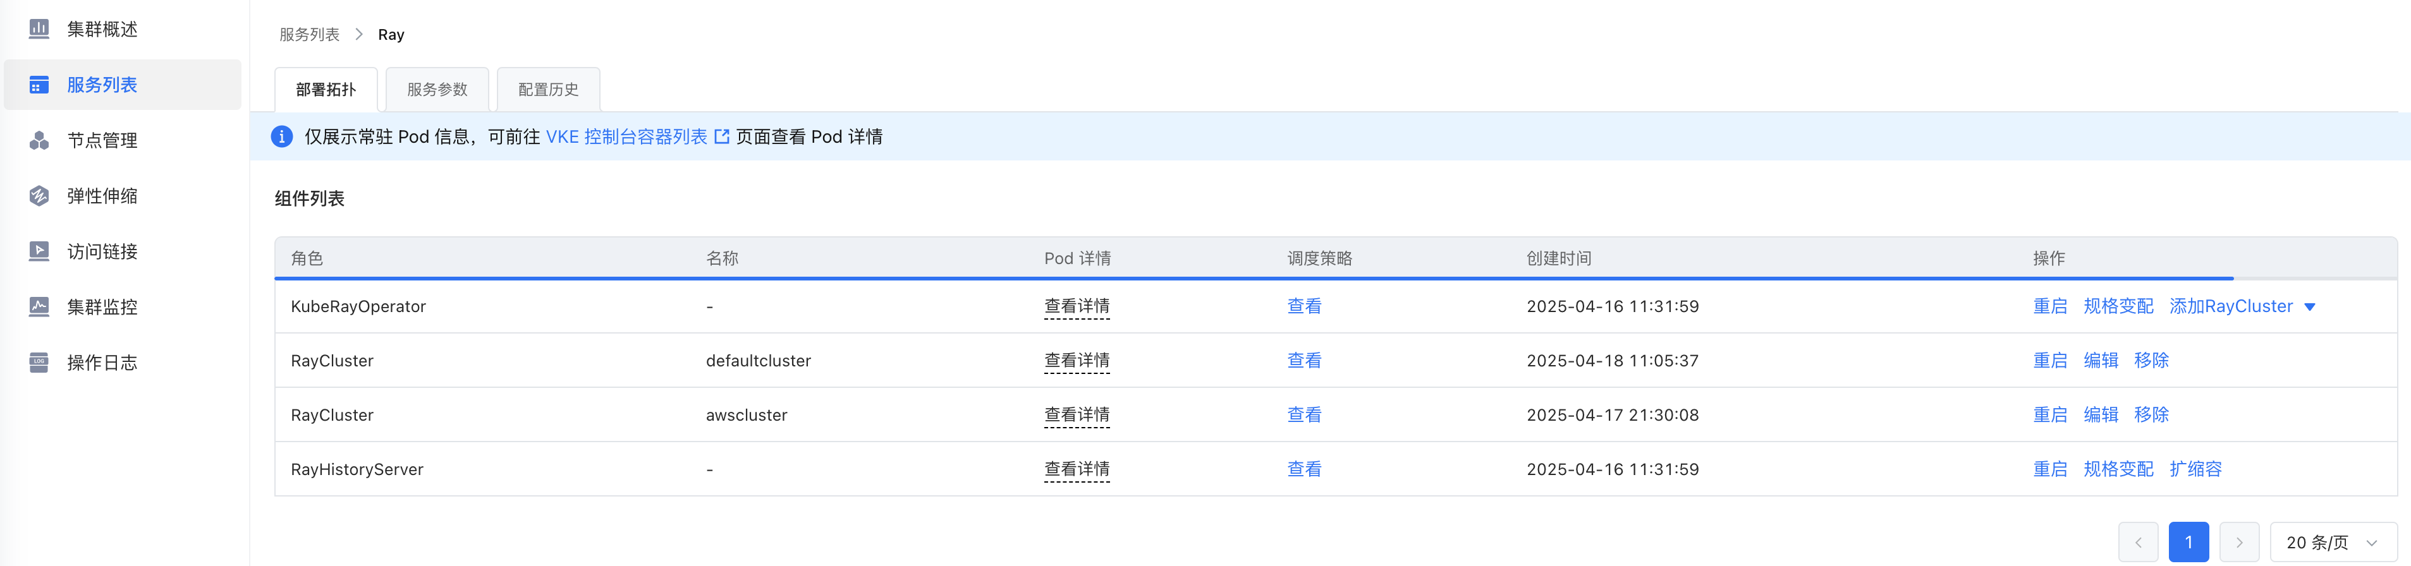
Task: Click the cluster overview icon in sidebar
Action: tap(39, 29)
